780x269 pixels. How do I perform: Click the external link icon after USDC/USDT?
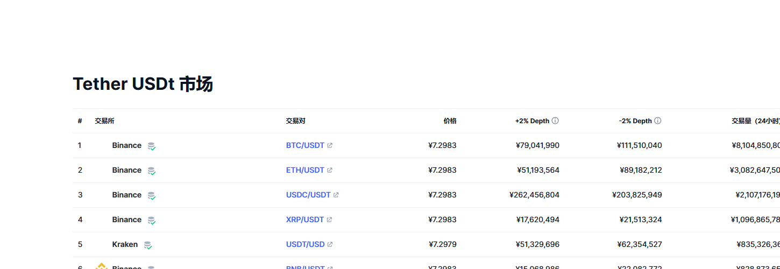click(336, 195)
